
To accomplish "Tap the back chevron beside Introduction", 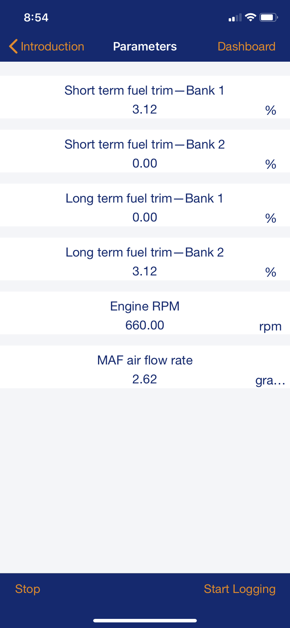I will pos(13,47).
